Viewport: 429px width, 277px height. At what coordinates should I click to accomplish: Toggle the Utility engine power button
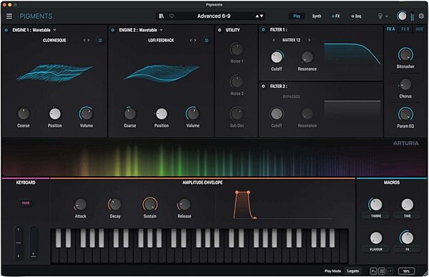220,30
